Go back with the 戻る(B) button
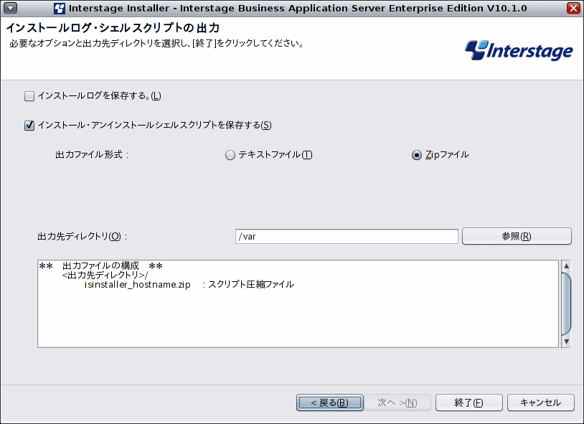Viewport: 584px width, 424px height. pos(330,402)
